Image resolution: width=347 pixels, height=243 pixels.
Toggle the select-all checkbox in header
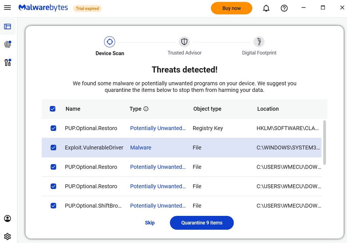53,109
